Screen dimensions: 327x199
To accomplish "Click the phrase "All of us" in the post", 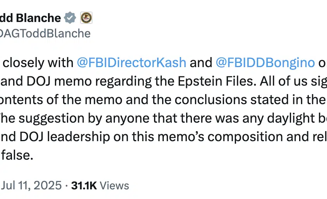I will coord(283,81).
